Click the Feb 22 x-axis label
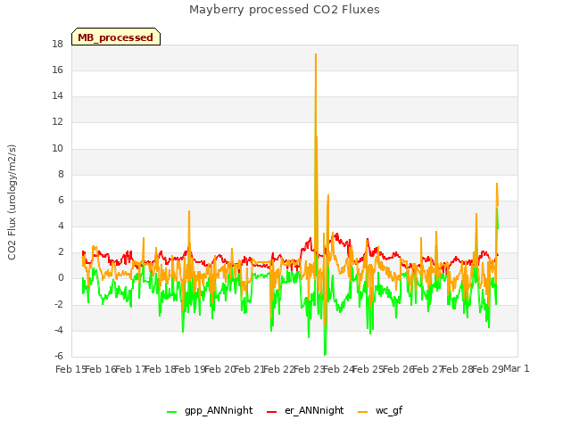 [x=279, y=369]
